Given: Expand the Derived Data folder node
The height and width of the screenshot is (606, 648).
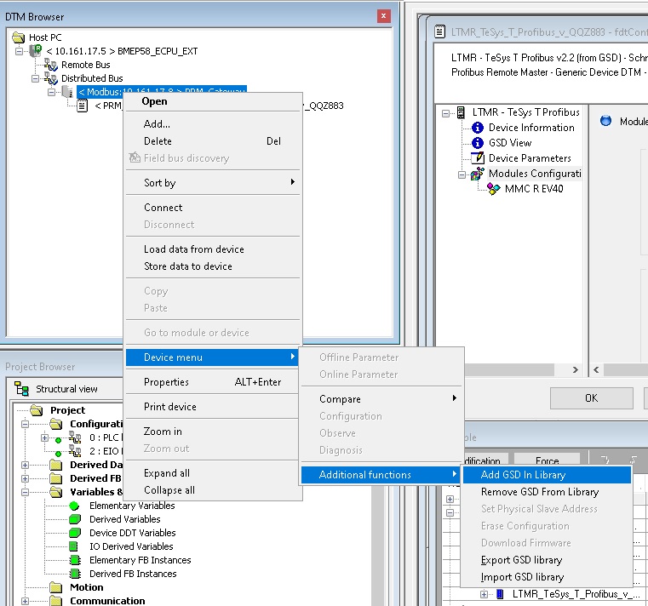Looking at the screenshot, I should pos(25,465).
